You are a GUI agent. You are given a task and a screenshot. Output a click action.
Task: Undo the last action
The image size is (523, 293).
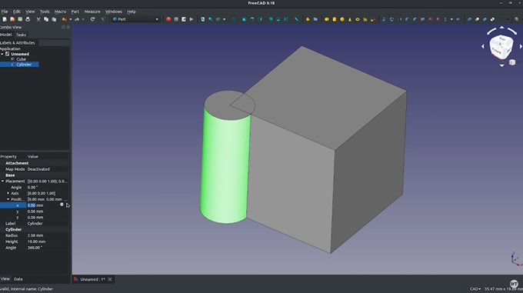(x=64, y=19)
